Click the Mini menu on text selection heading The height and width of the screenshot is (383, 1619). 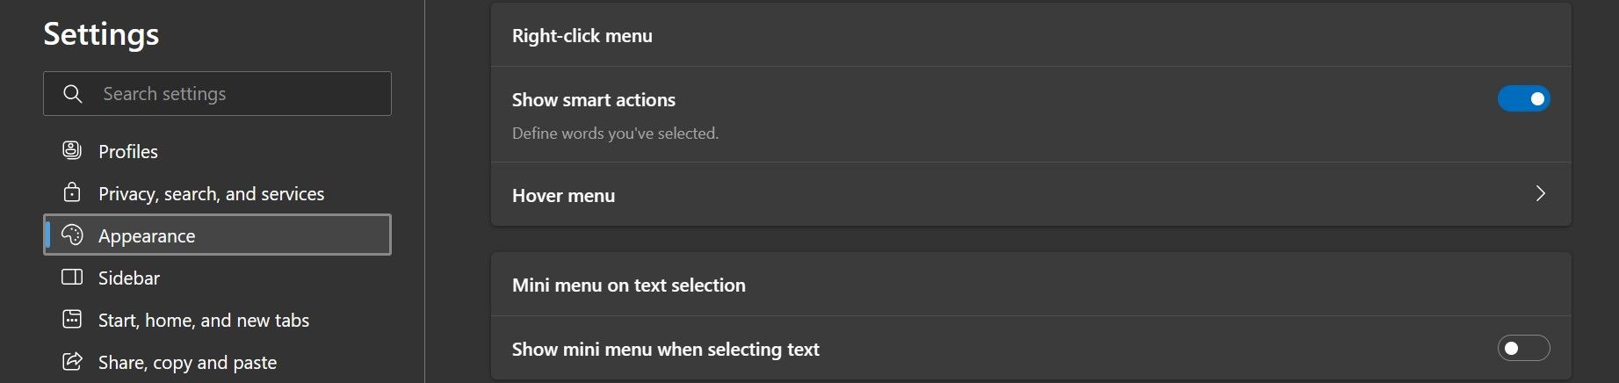tap(629, 285)
